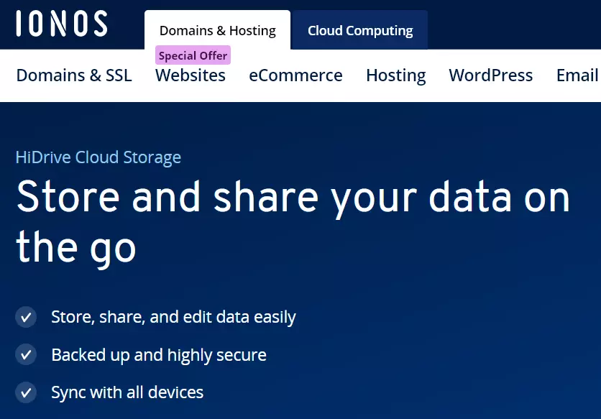601x419 pixels.
Task: Open the eCommerce navigation item
Action: tap(295, 75)
